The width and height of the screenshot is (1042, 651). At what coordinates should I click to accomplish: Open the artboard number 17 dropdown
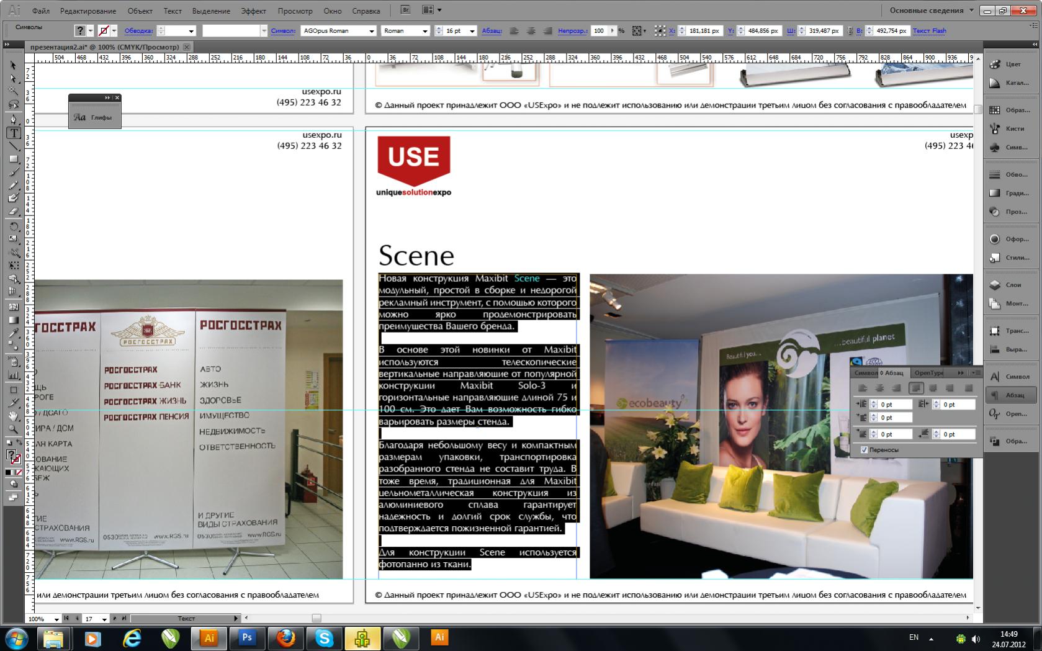pos(104,619)
